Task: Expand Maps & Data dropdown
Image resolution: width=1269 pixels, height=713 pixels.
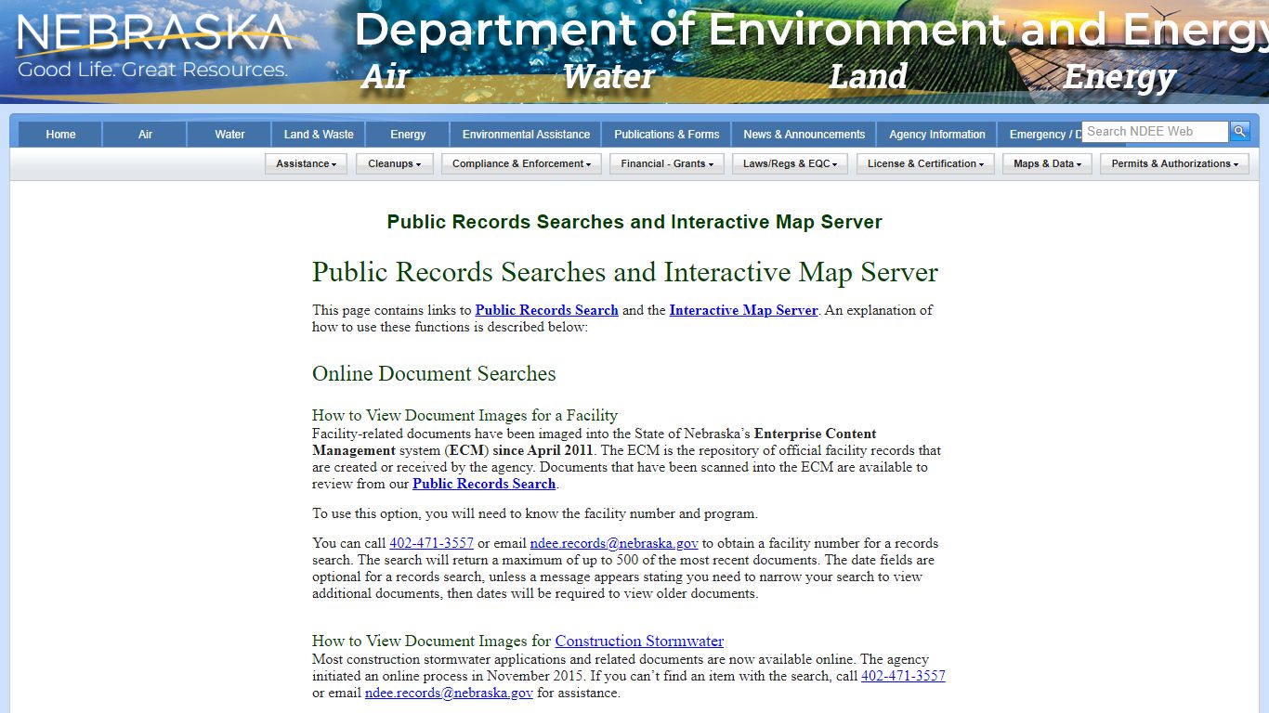Action: (x=1047, y=163)
